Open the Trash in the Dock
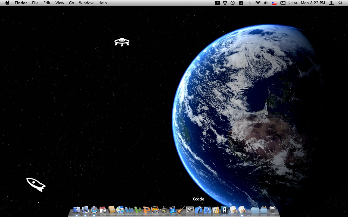Image resolution: width=348 pixels, height=217 pixels. pyautogui.click(x=272, y=210)
